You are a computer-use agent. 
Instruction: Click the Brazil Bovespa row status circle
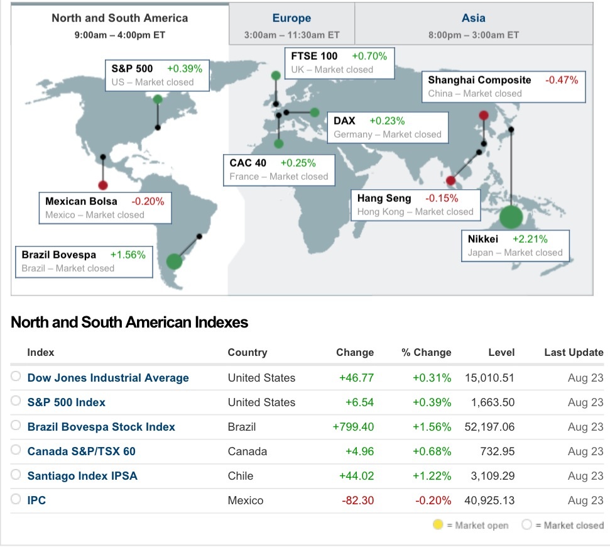point(16,425)
